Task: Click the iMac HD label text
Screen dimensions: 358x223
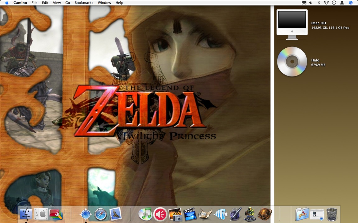Action: (319, 23)
